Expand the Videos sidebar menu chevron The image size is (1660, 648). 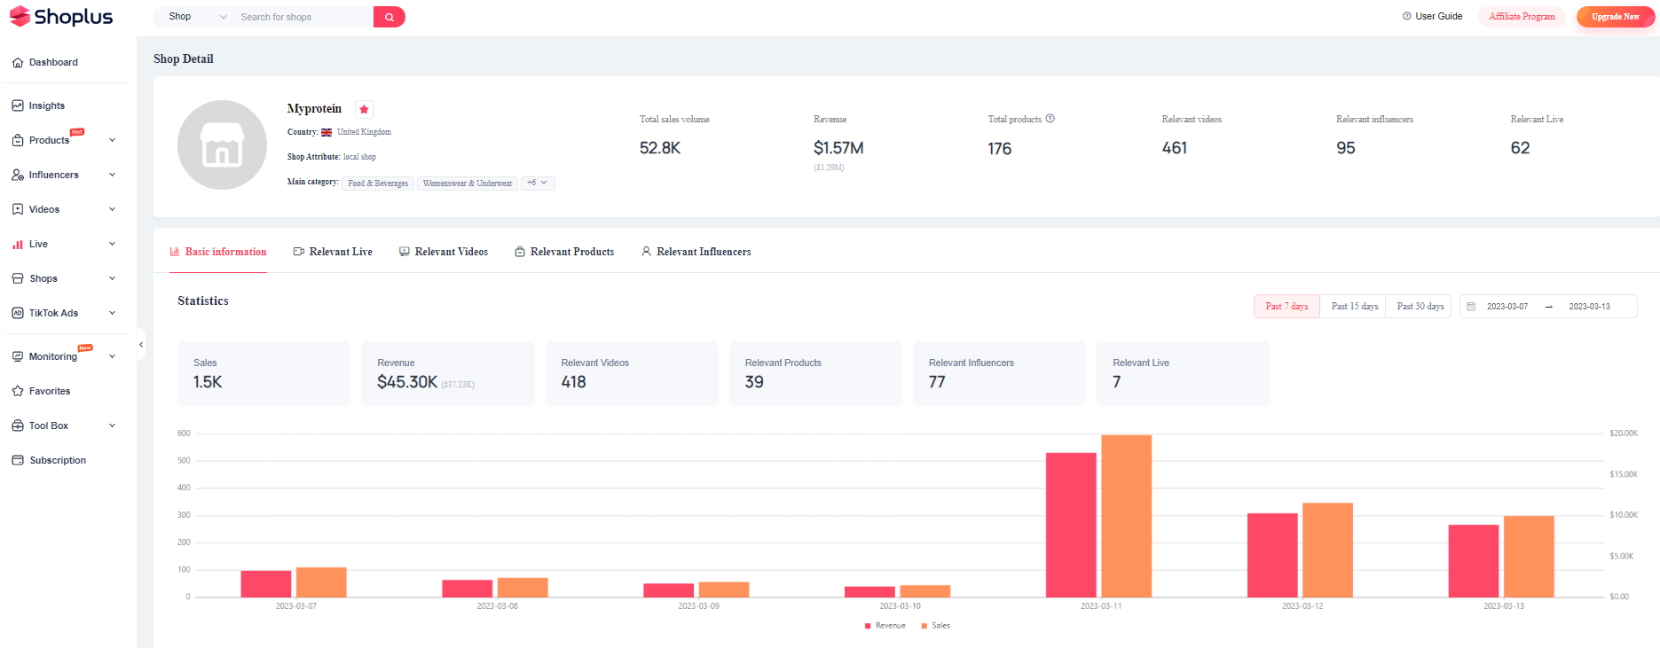coord(112,209)
